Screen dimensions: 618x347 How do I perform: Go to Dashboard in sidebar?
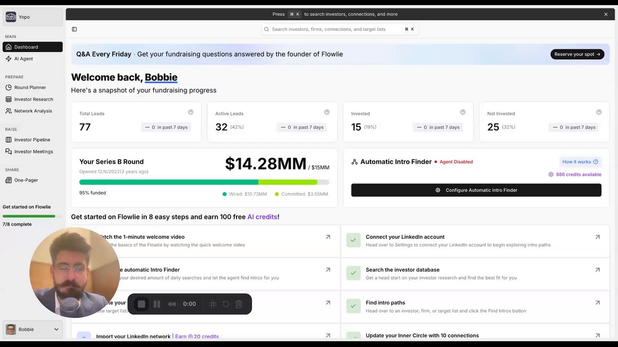32,47
